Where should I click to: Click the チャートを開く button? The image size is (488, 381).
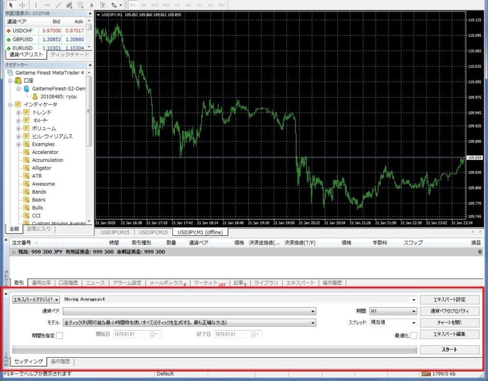[x=450, y=322]
